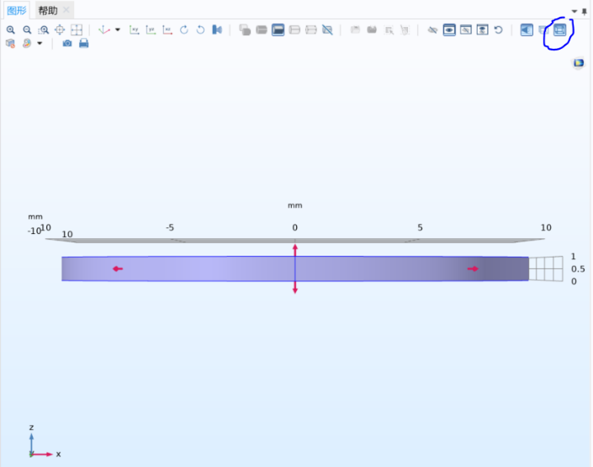Image resolution: width=593 pixels, height=467 pixels.
Task: Click the right-pointing red arrow on the slab
Action: [473, 269]
